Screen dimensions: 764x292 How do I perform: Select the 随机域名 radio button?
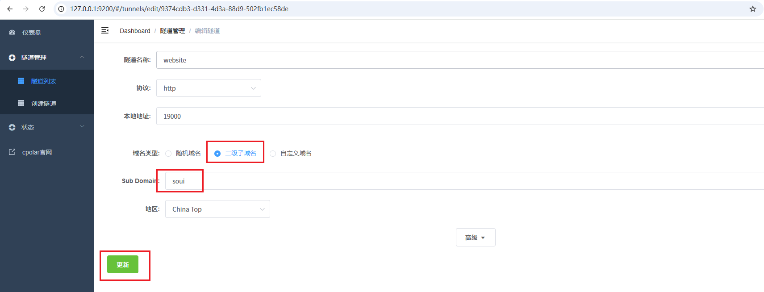click(x=168, y=154)
